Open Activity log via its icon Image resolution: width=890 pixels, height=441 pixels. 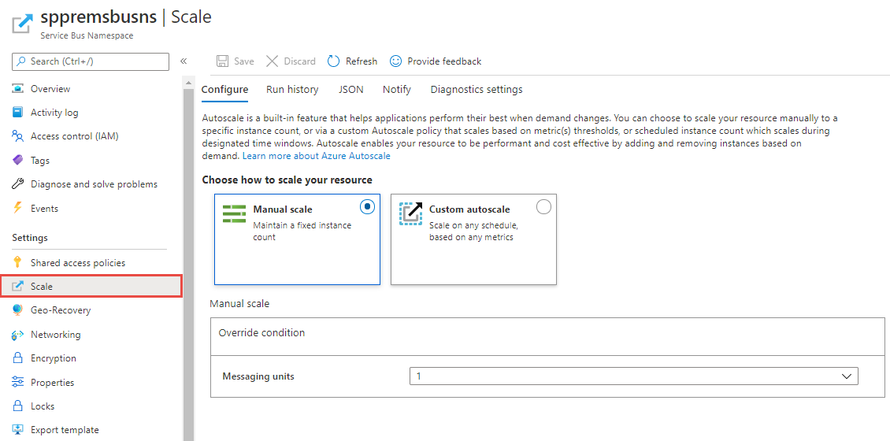pyautogui.click(x=18, y=113)
